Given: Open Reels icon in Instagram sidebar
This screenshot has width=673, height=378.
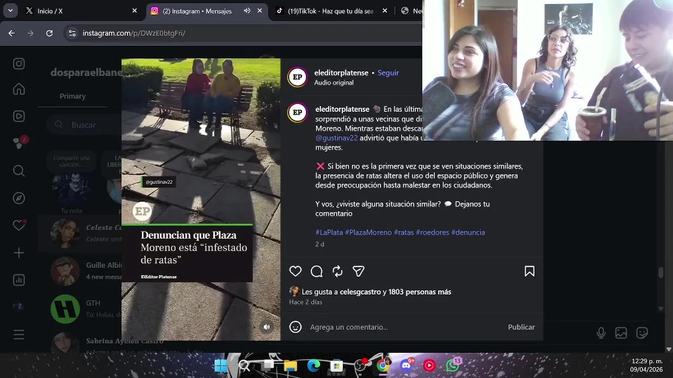Looking at the screenshot, I should coord(19,117).
